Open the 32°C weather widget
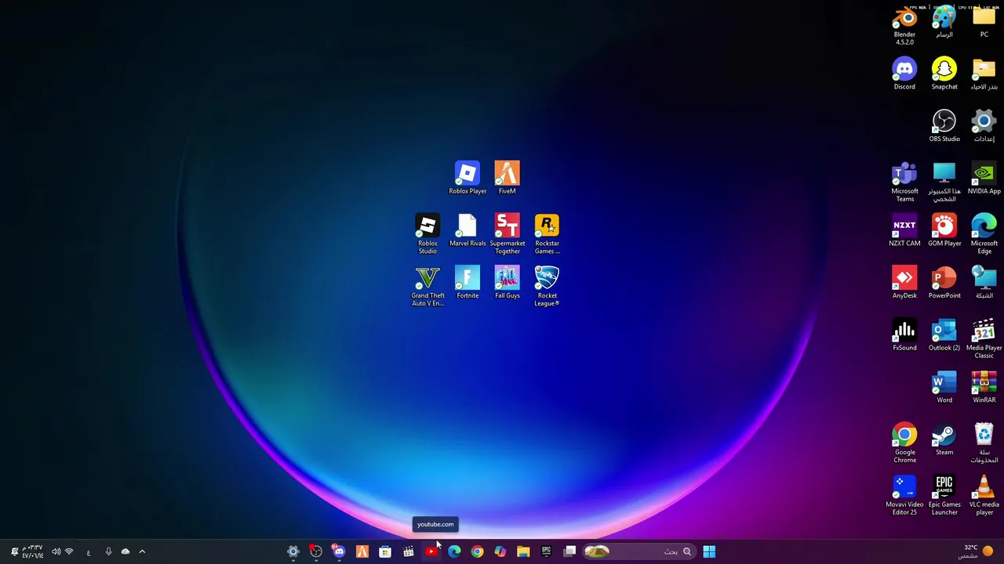This screenshot has height=564, width=1004. (977, 551)
